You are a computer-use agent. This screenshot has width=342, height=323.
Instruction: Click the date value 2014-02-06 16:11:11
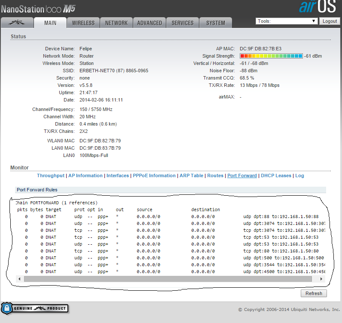[x=101, y=100]
